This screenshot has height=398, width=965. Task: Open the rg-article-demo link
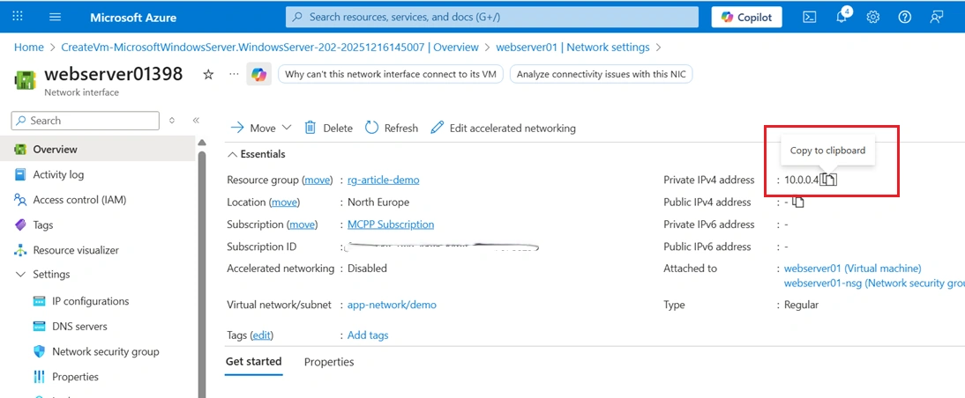tap(384, 180)
